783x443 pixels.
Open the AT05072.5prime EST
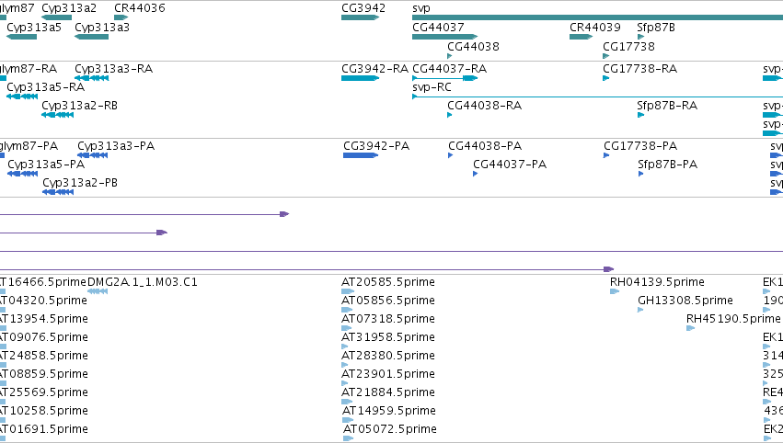[348, 438]
